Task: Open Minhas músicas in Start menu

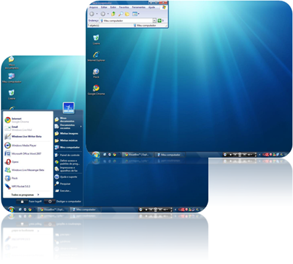Action: [66, 140]
